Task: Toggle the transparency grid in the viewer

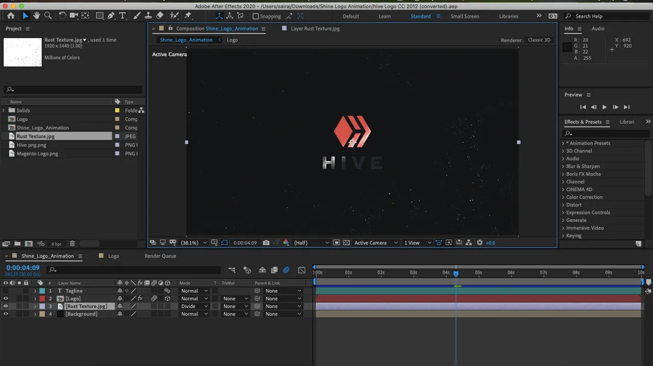Action: [x=346, y=243]
